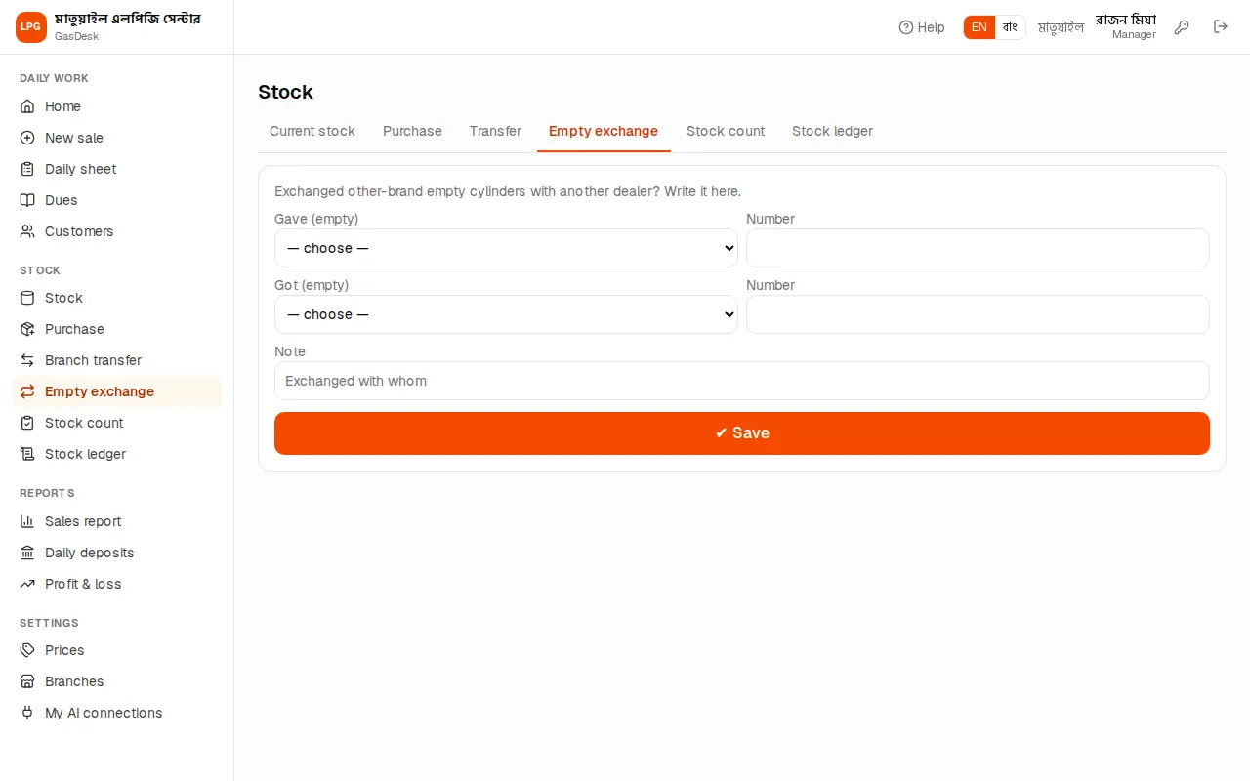Image resolution: width=1250 pixels, height=781 pixels.
Task: Click the Empty exchange repeat icon
Action: 27,391
